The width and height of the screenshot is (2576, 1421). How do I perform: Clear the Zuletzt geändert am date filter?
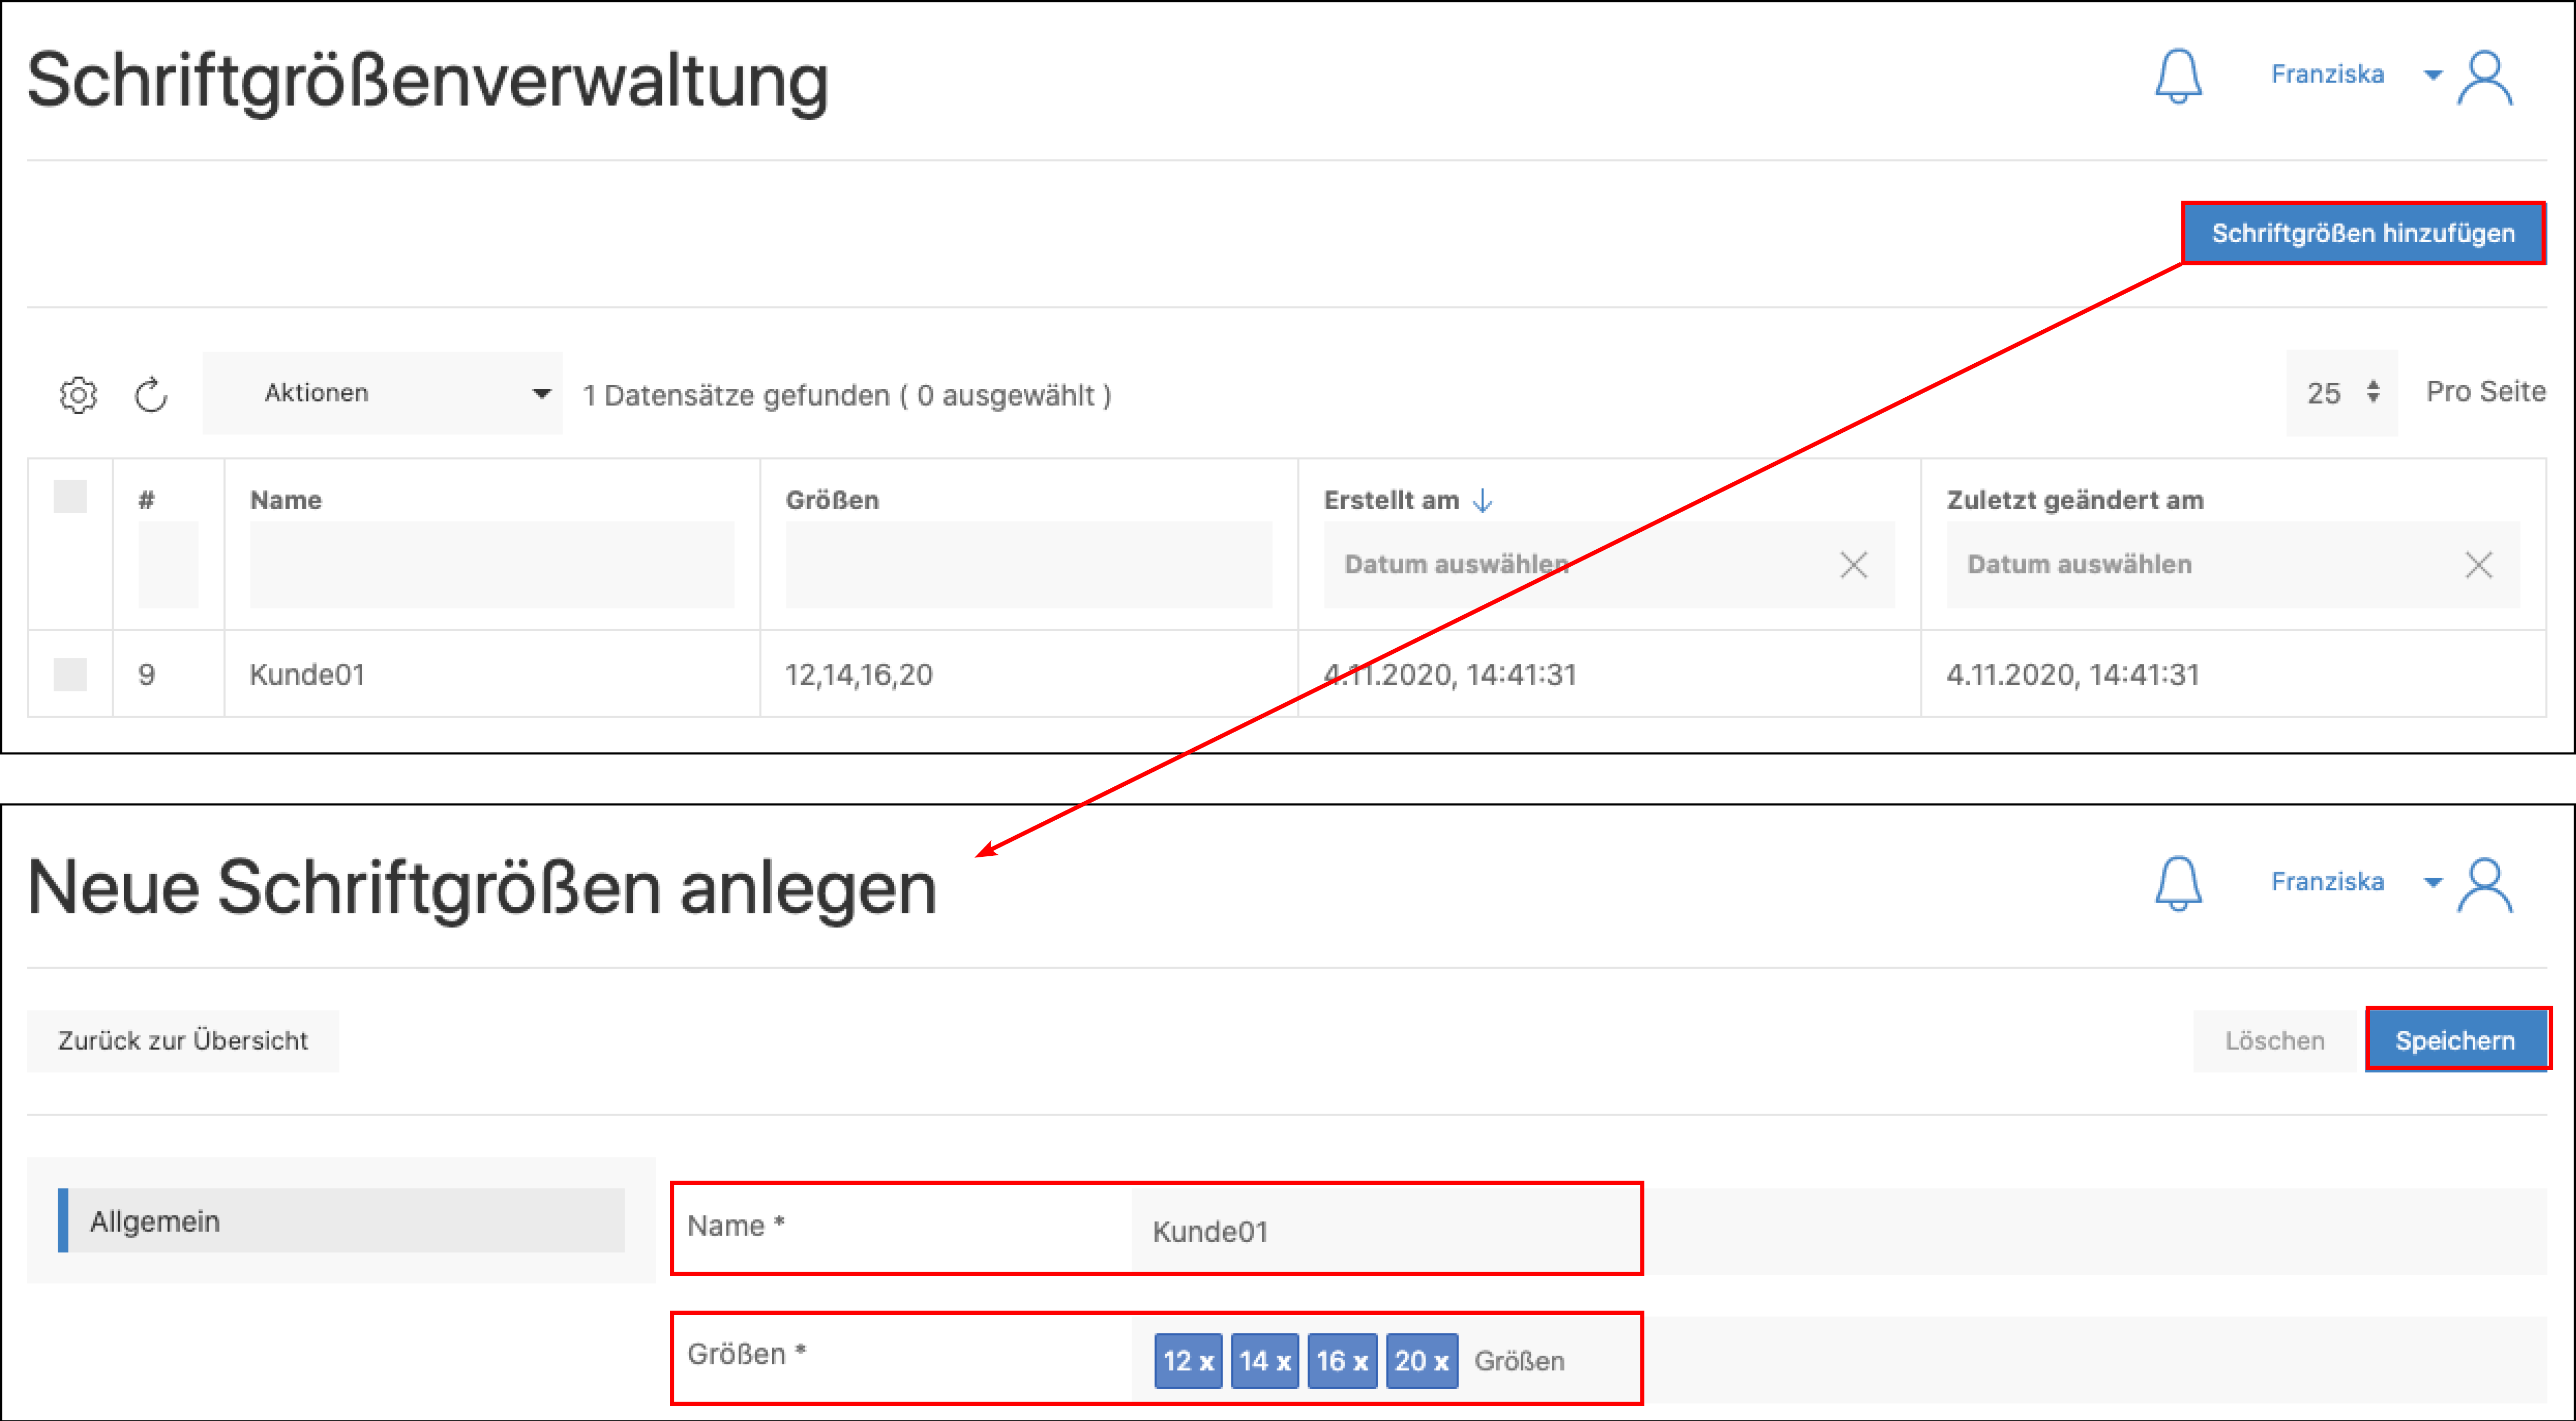(x=2479, y=564)
